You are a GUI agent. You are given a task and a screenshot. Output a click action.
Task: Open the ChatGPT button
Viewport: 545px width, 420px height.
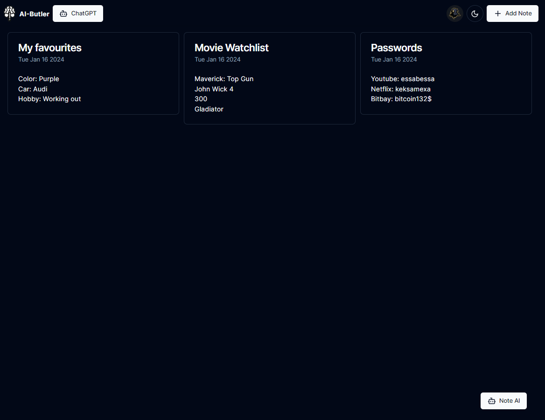(x=78, y=14)
